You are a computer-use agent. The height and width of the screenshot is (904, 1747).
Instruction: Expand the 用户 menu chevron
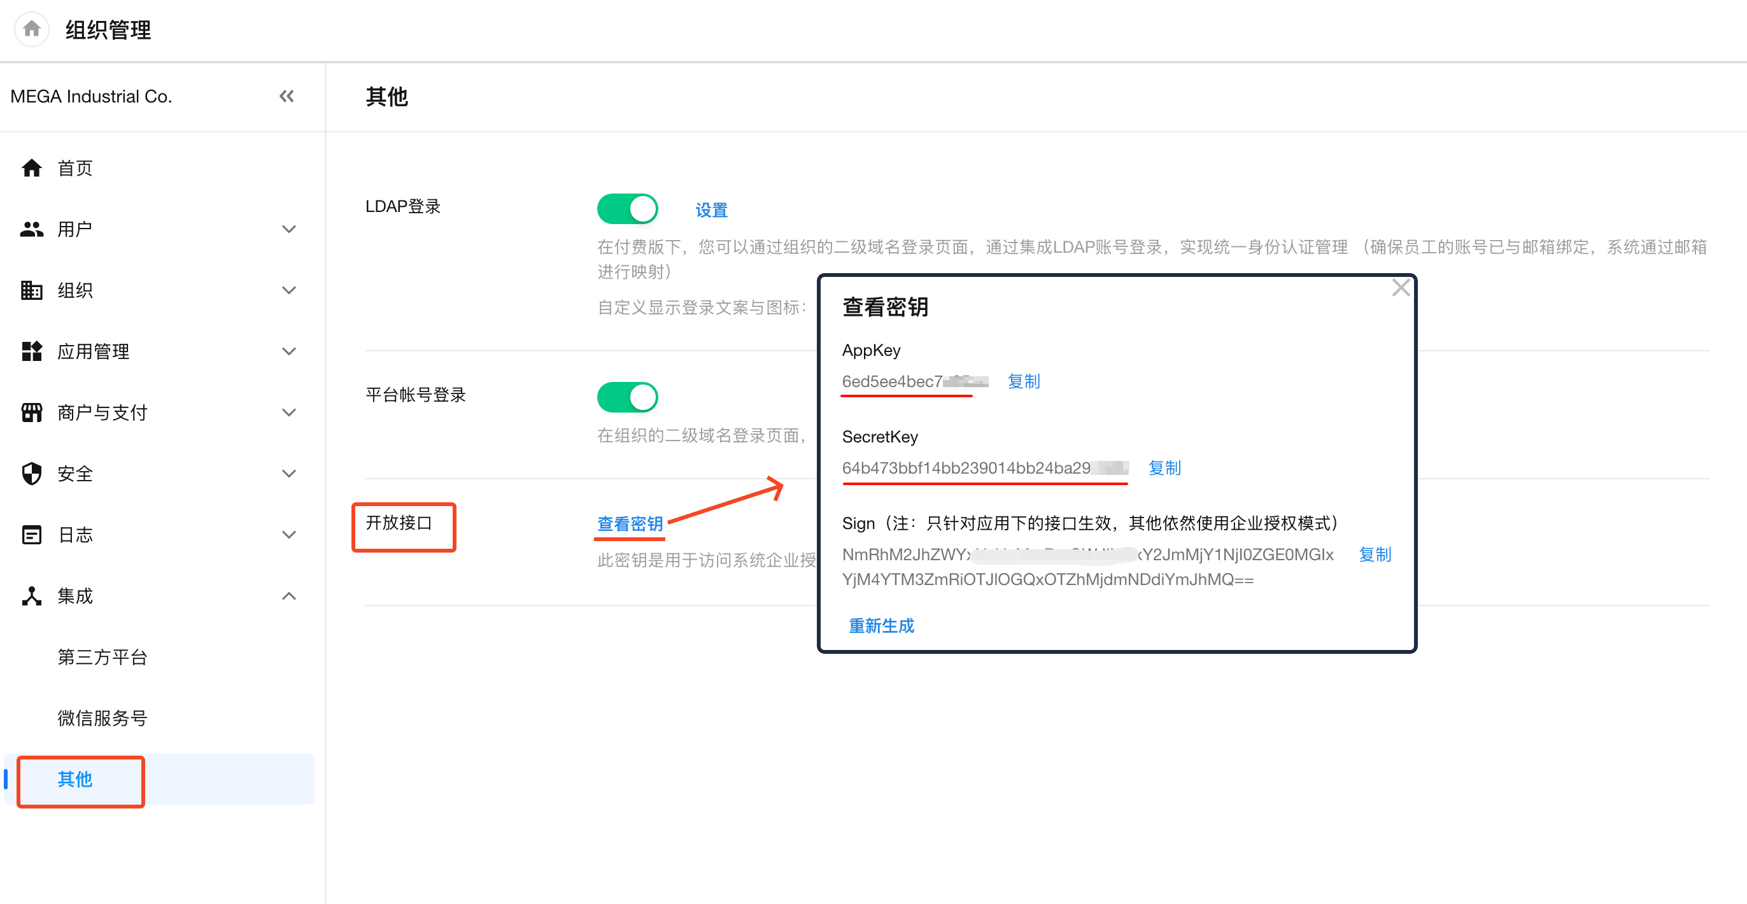[289, 229]
